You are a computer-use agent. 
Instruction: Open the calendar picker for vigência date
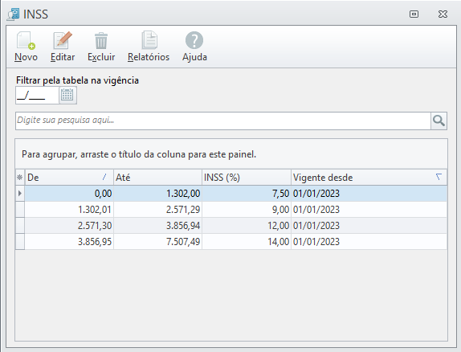pos(67,95)
